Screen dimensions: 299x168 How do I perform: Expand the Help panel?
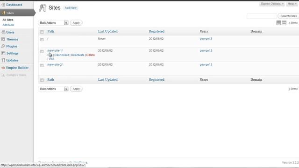click(292, 4)
